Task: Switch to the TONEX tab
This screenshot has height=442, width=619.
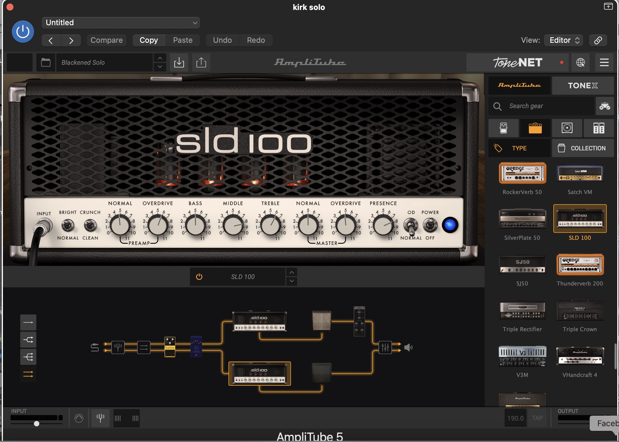Action: [x=583, y=85]
